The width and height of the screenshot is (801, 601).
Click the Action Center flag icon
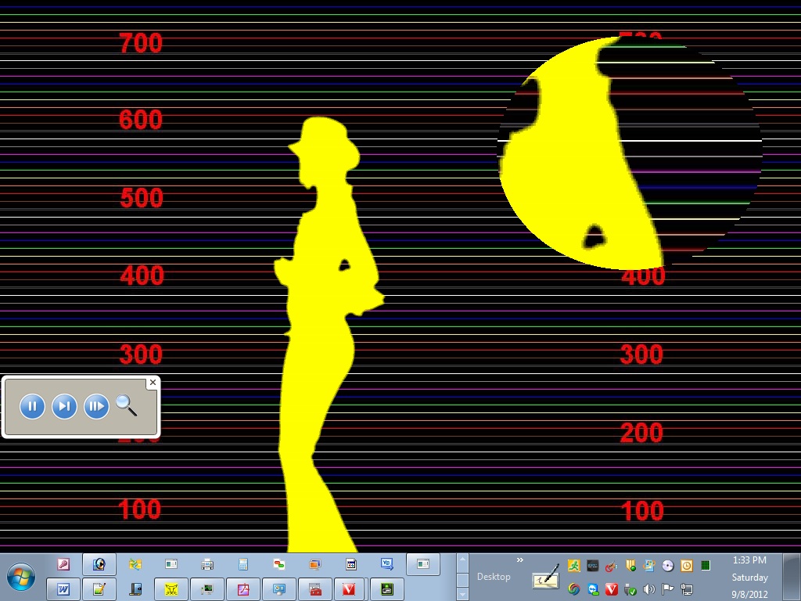(668, 589)
